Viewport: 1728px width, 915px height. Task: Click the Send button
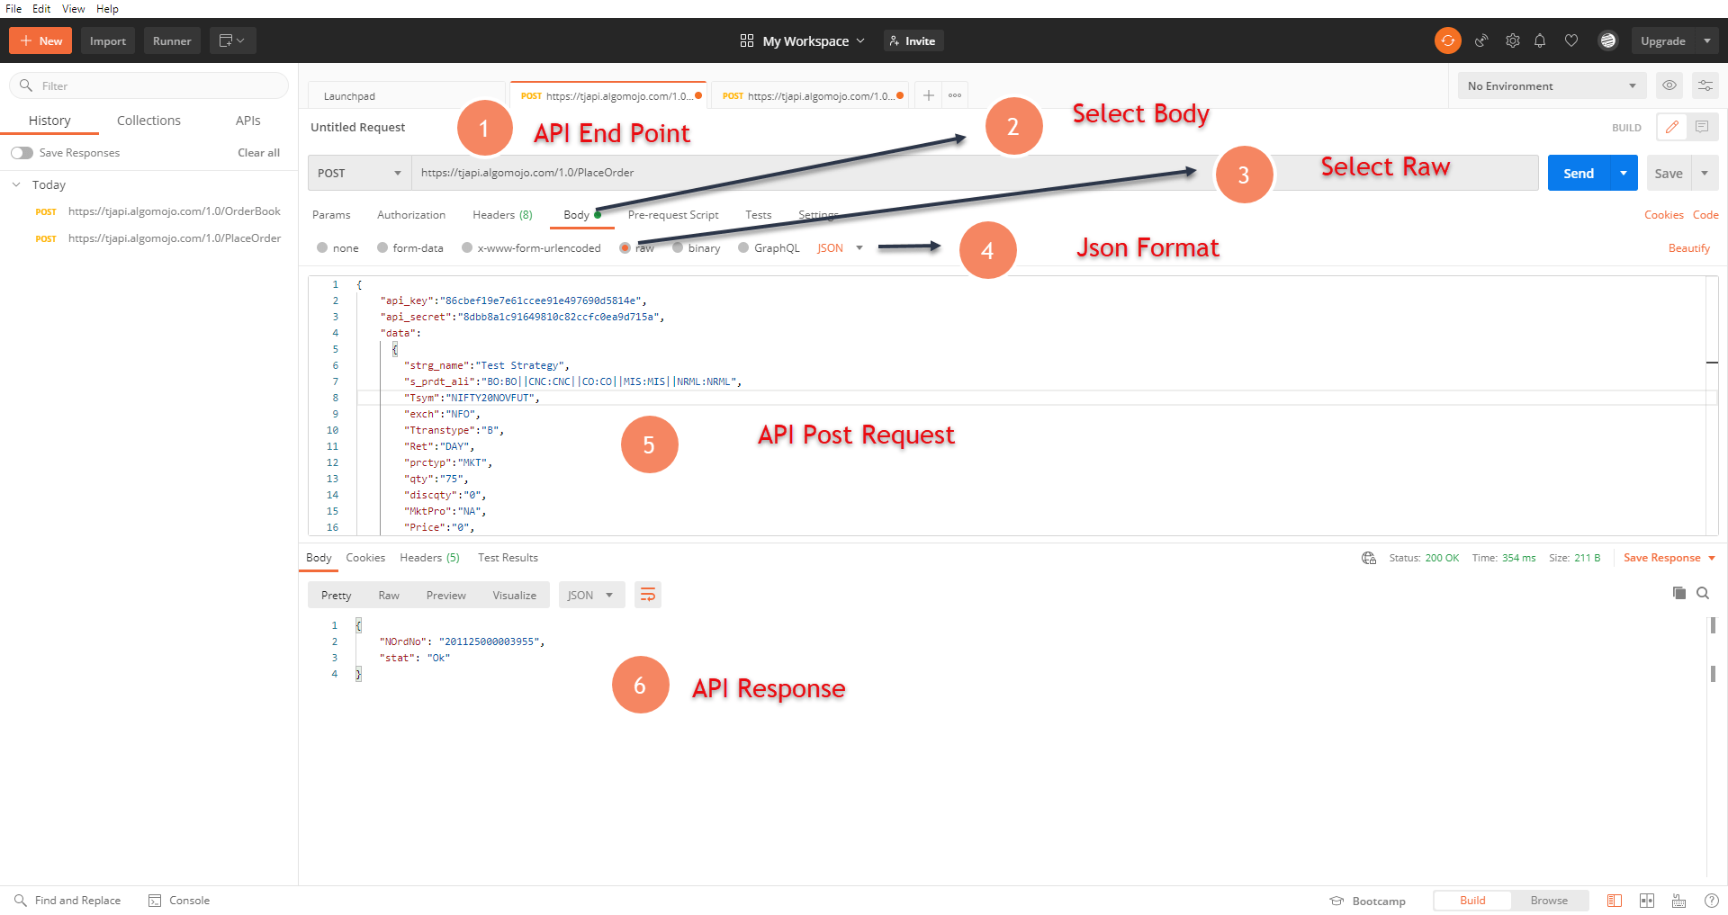(x=1578, y=173)
